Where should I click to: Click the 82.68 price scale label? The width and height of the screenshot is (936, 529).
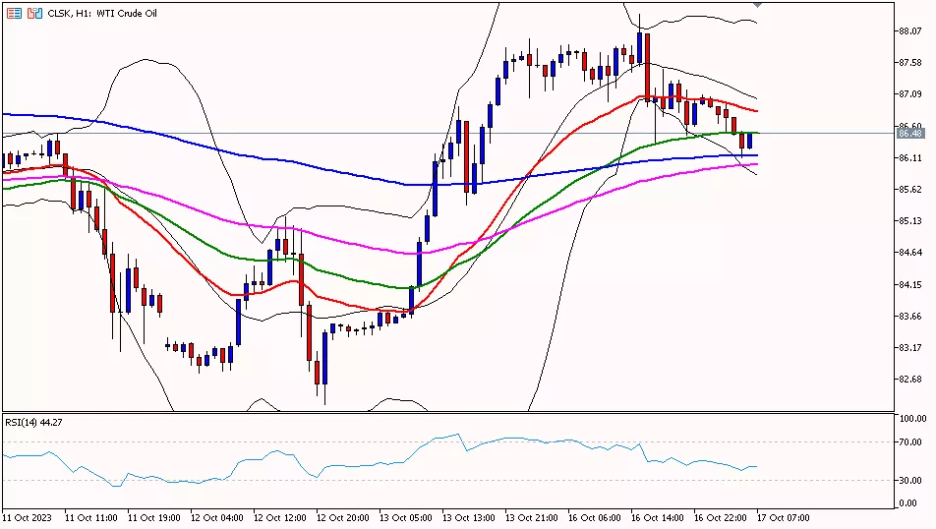[x=910, y=379]
